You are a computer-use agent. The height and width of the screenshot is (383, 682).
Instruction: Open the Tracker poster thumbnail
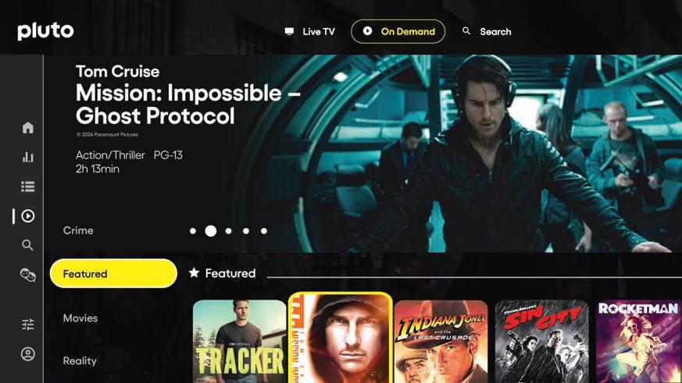pos(239,342)
